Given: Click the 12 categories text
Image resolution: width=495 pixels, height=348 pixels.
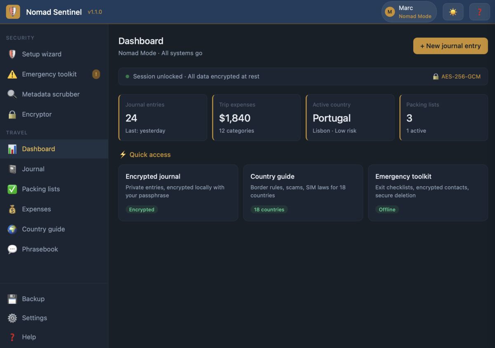Looking at the screenshot, I should click(236, 131).
